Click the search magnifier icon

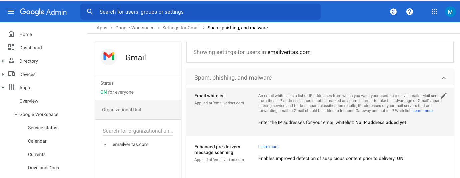tap(90, 12)
